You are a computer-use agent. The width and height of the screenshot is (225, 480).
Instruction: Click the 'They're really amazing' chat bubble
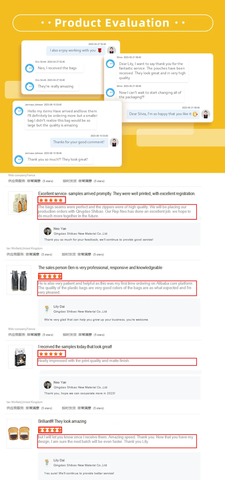click(x=56, y=86)
